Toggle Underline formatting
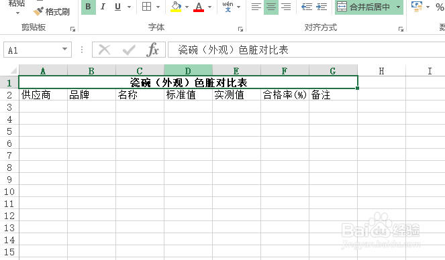 tap(117, 7)
